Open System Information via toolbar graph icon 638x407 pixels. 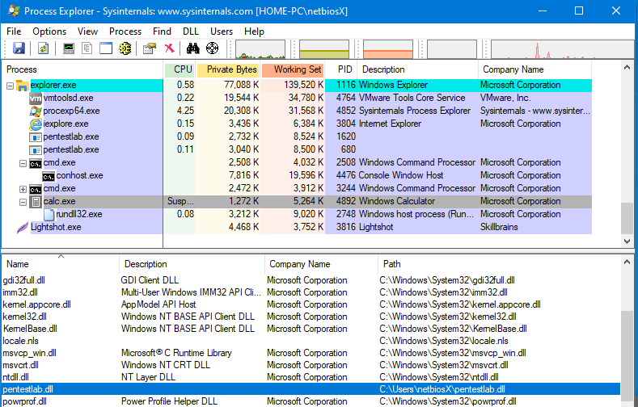coord(69,48)
